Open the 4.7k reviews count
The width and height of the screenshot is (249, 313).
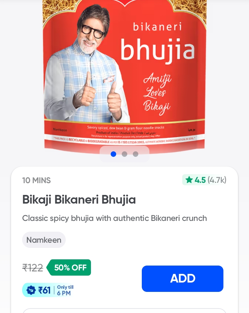[x=217, y=180]
